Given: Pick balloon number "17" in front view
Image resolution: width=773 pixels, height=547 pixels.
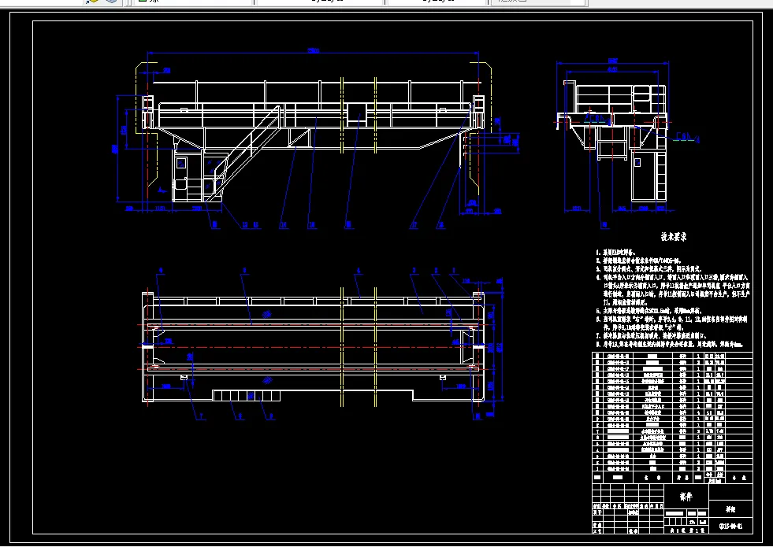Looking at the screenshot, I should [x=414, y=225].
